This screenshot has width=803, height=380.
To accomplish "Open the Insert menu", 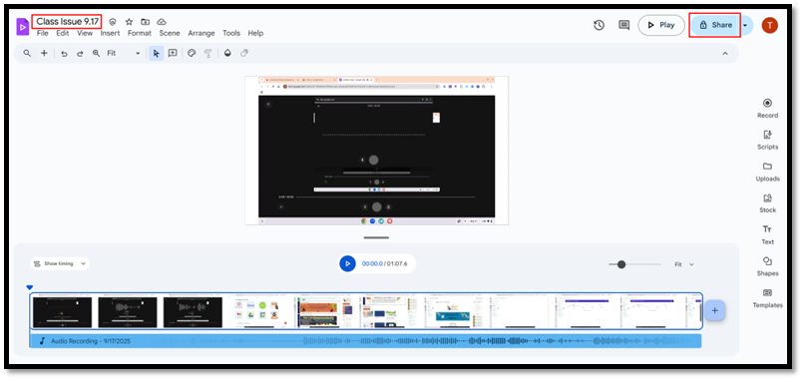I will 110,33.
